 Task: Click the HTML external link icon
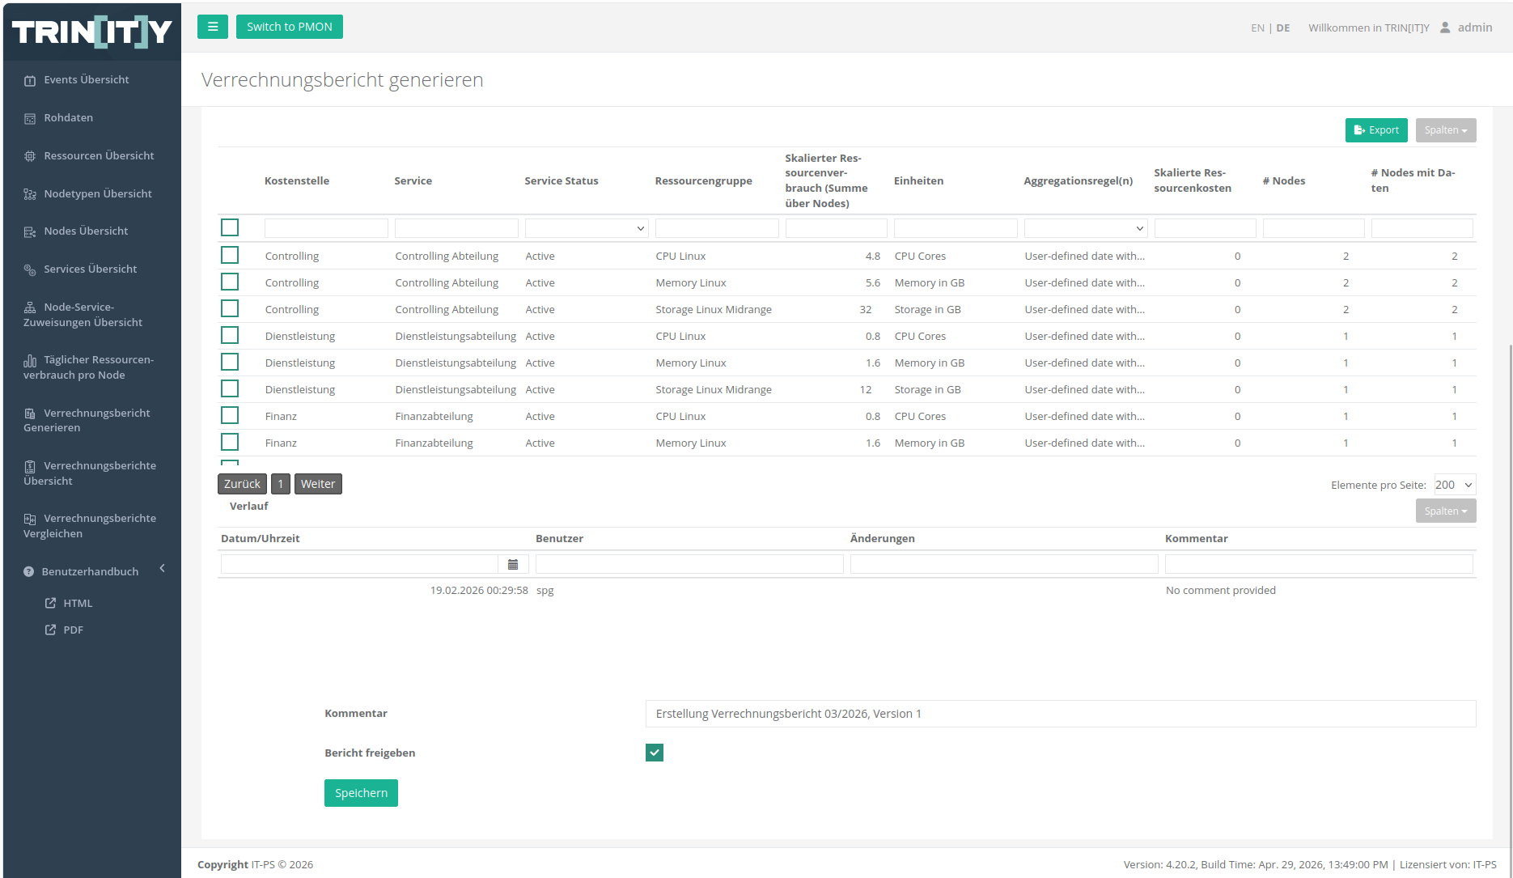click(x=50, y=603)
